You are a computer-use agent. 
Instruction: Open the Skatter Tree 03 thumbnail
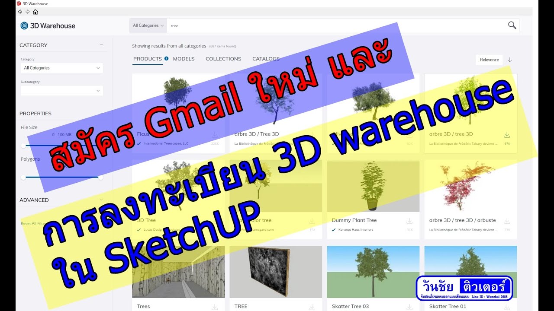pos(373,272)
